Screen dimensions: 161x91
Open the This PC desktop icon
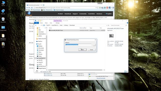[x=3, y=3]
